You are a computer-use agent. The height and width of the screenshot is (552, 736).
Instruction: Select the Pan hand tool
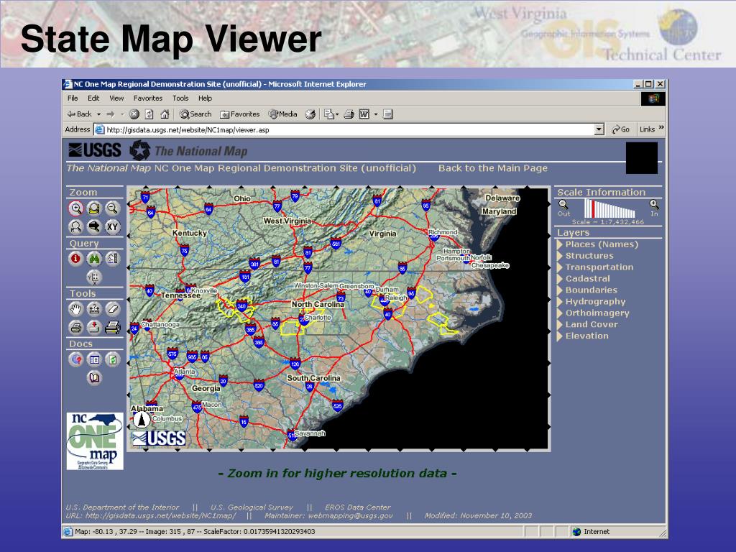76,309
